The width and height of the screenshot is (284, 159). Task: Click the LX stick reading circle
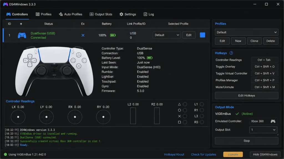click(18, 117)
